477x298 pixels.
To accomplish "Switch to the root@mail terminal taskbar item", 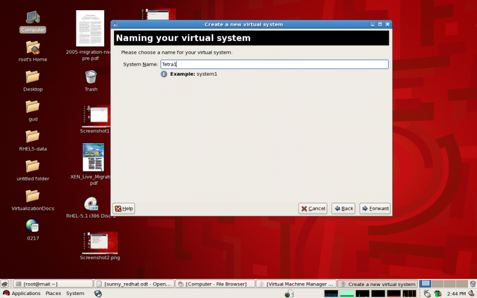I will click(x=53, y=284).
